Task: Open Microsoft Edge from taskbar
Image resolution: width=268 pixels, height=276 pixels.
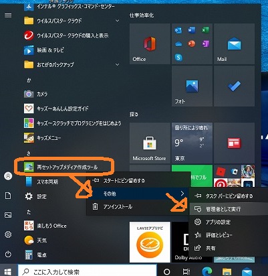Action: tap(207, 271)
